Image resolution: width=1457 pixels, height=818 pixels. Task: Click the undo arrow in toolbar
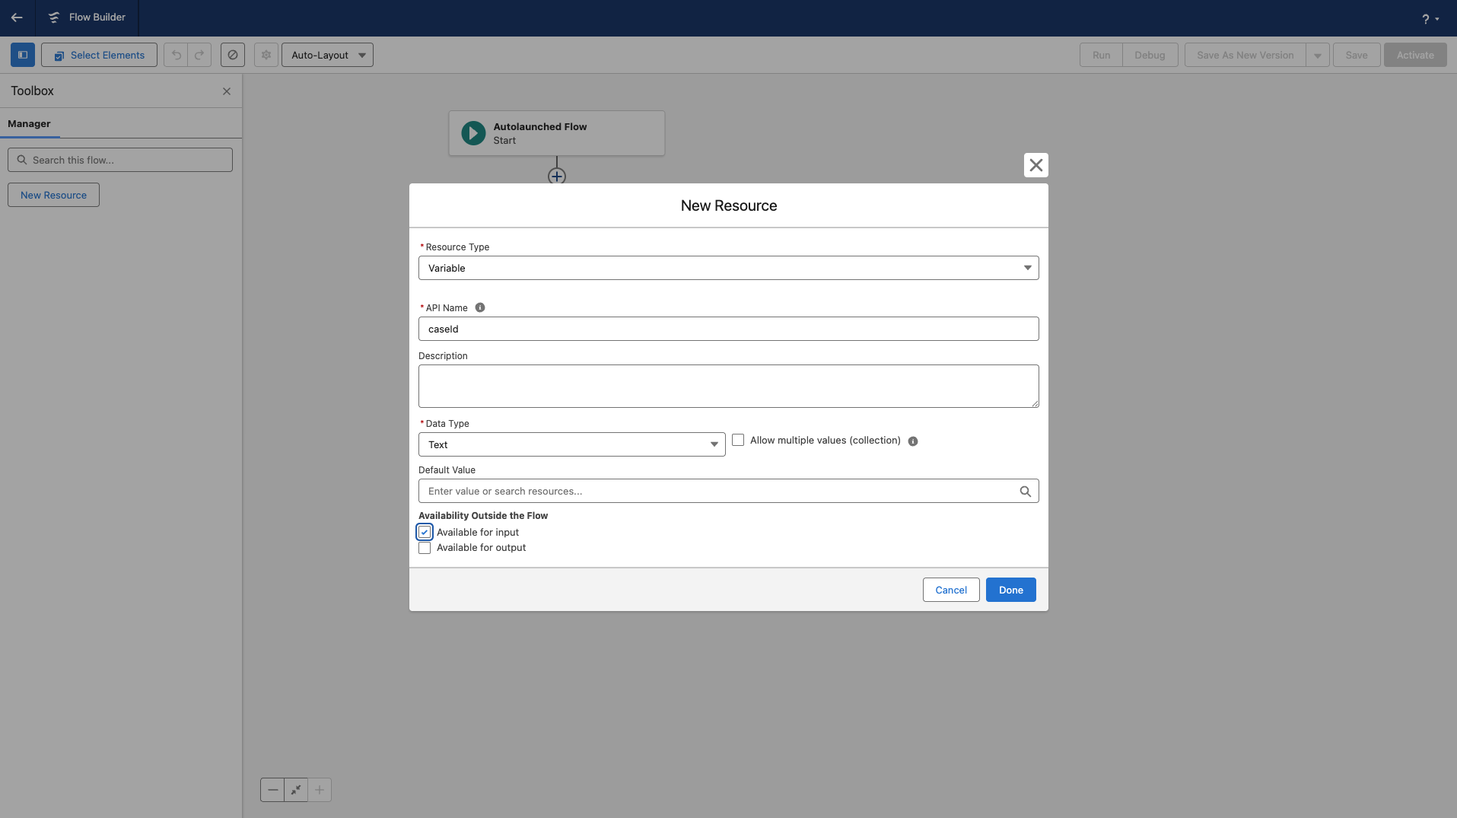(176, 55)
